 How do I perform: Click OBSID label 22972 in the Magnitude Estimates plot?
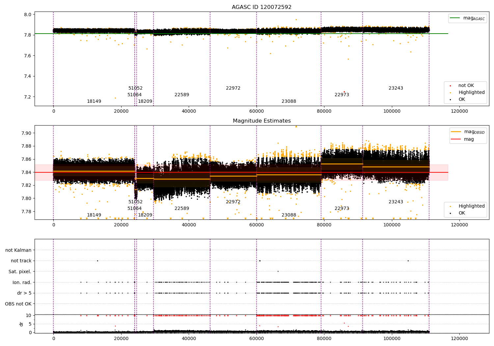(233, 202)
